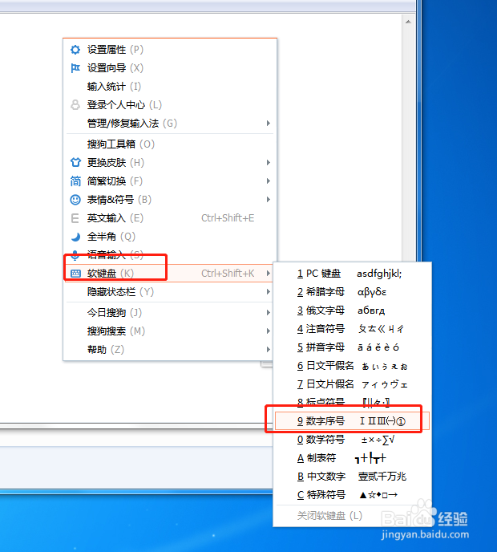
Task: Expand the 今日搜狗 submenu arrow
Action: (x=268, y=313)
